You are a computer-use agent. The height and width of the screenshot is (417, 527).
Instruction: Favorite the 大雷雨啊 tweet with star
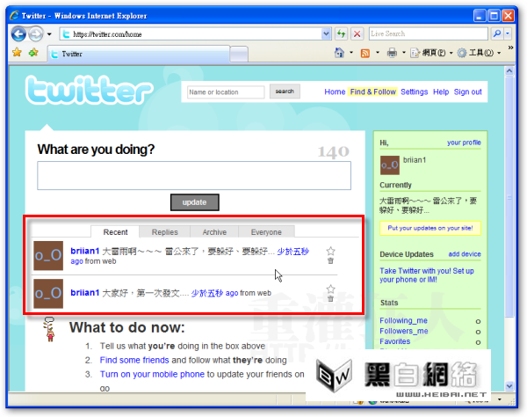coord(330,251)
